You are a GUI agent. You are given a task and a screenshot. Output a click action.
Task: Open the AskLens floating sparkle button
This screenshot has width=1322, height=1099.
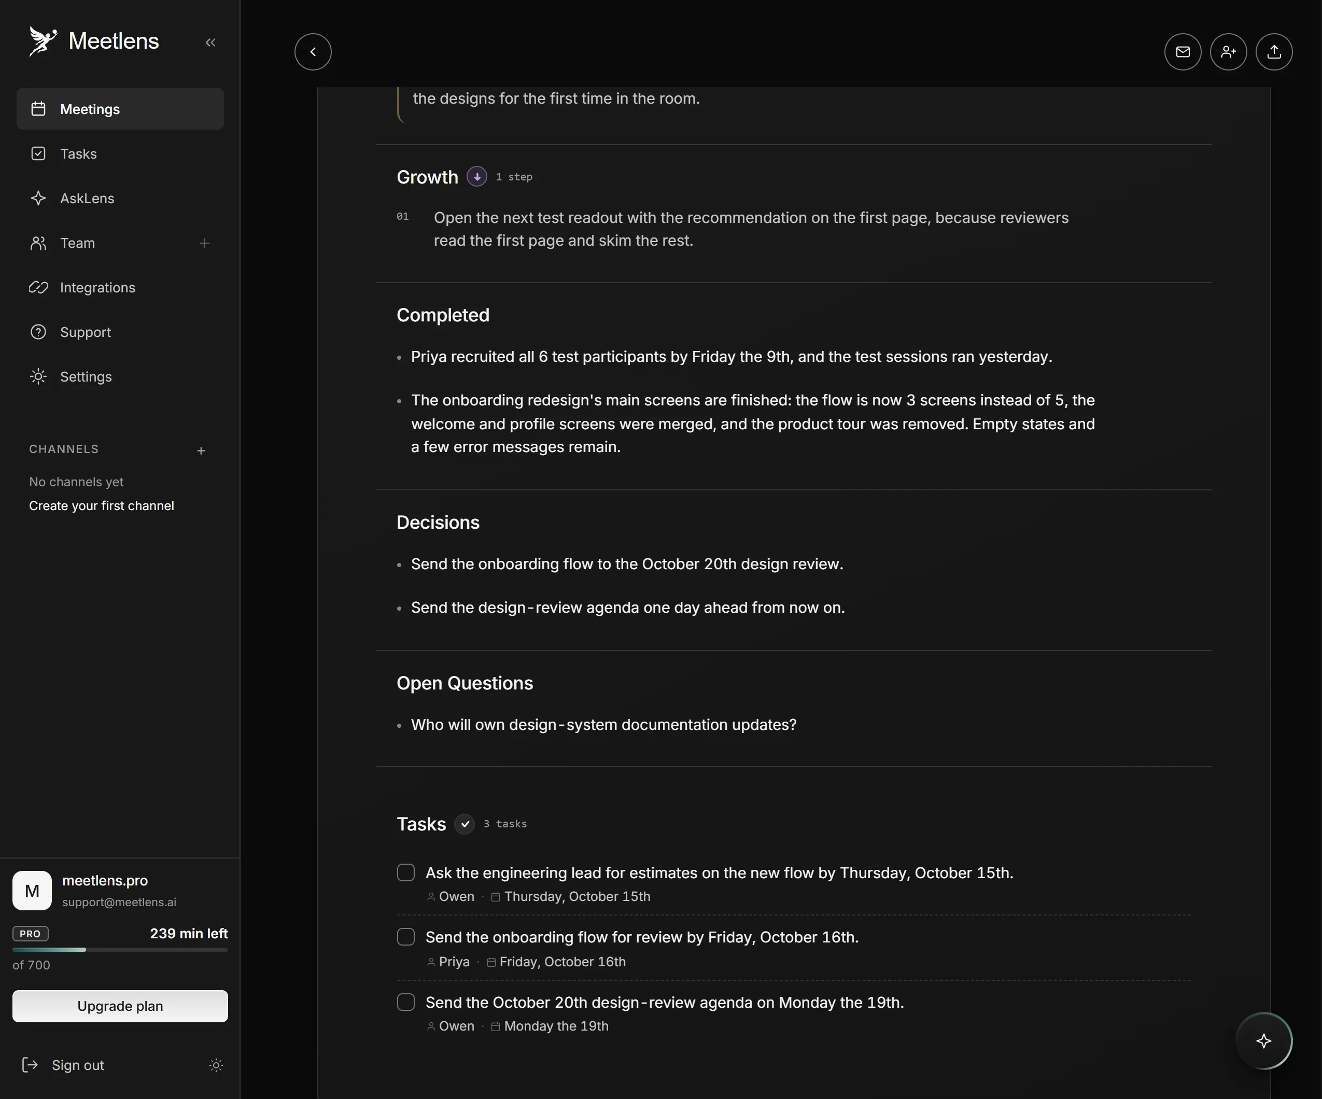(x=1263, y=1041)
